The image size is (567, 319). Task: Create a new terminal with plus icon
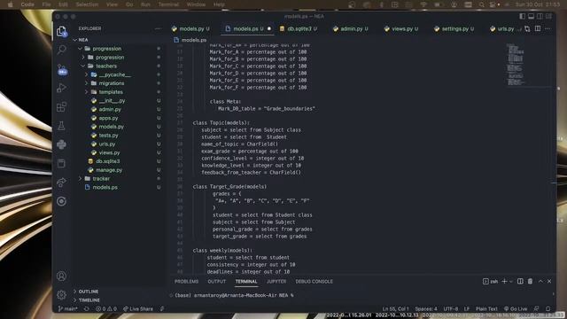coord(504,281)
